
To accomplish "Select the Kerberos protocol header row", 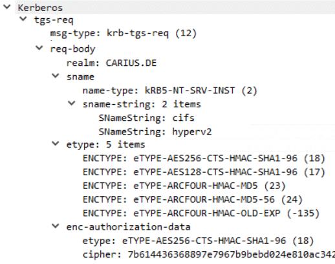I will 175,8.
